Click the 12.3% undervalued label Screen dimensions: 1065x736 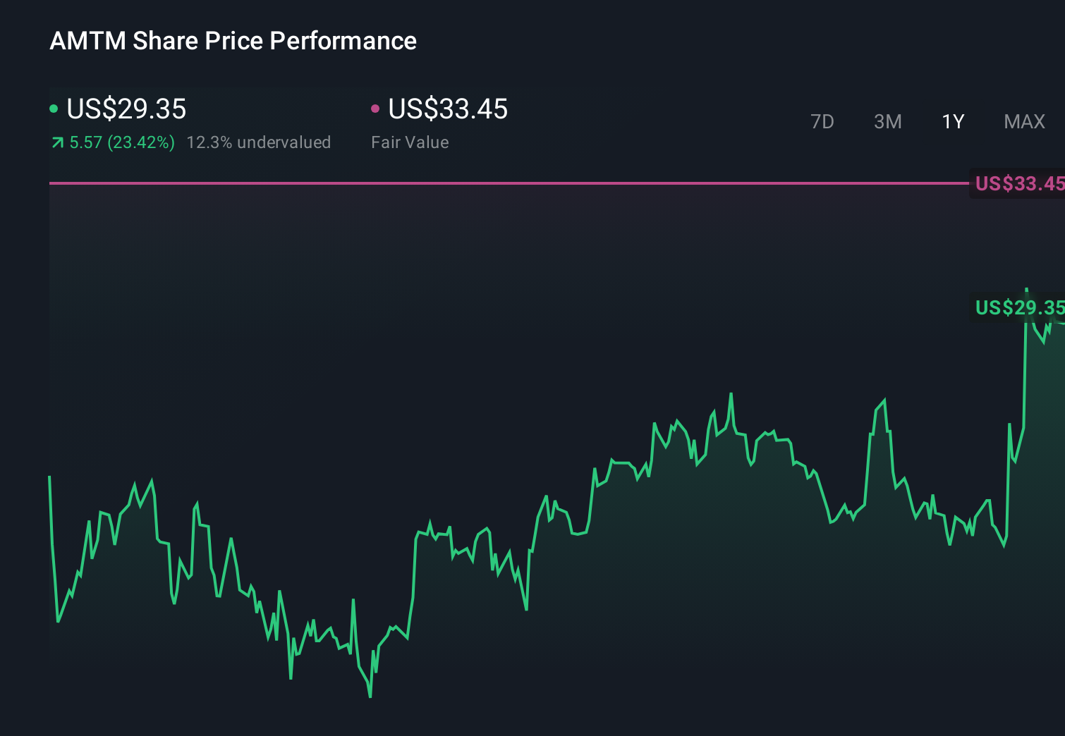click(x=258, y=142)
